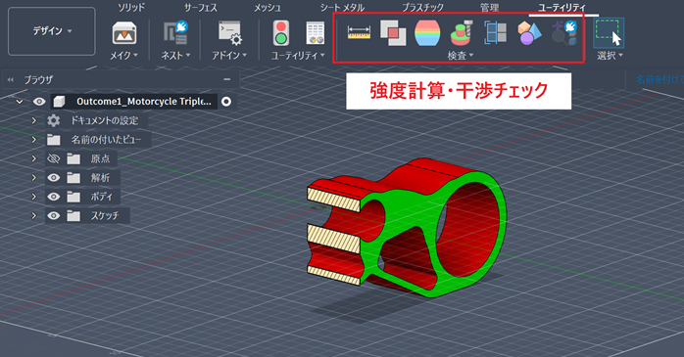Collapse the Outcome1_Motorcycle root node
The height and width of the screenshot is (357, 684).
[x=20, y=102]
